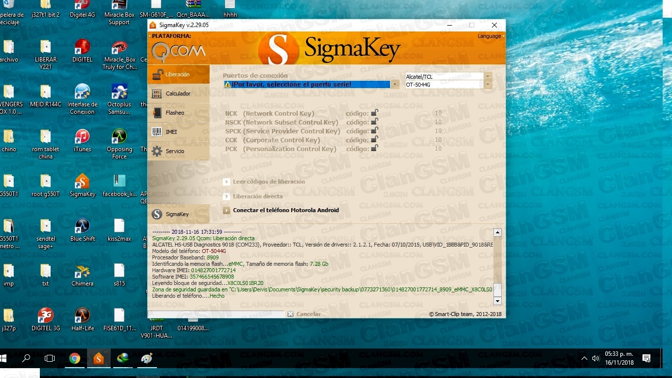Select the Interfase de Conexion desktop icon
Viewport: 672px width, 378px height.
pos(82,99)
